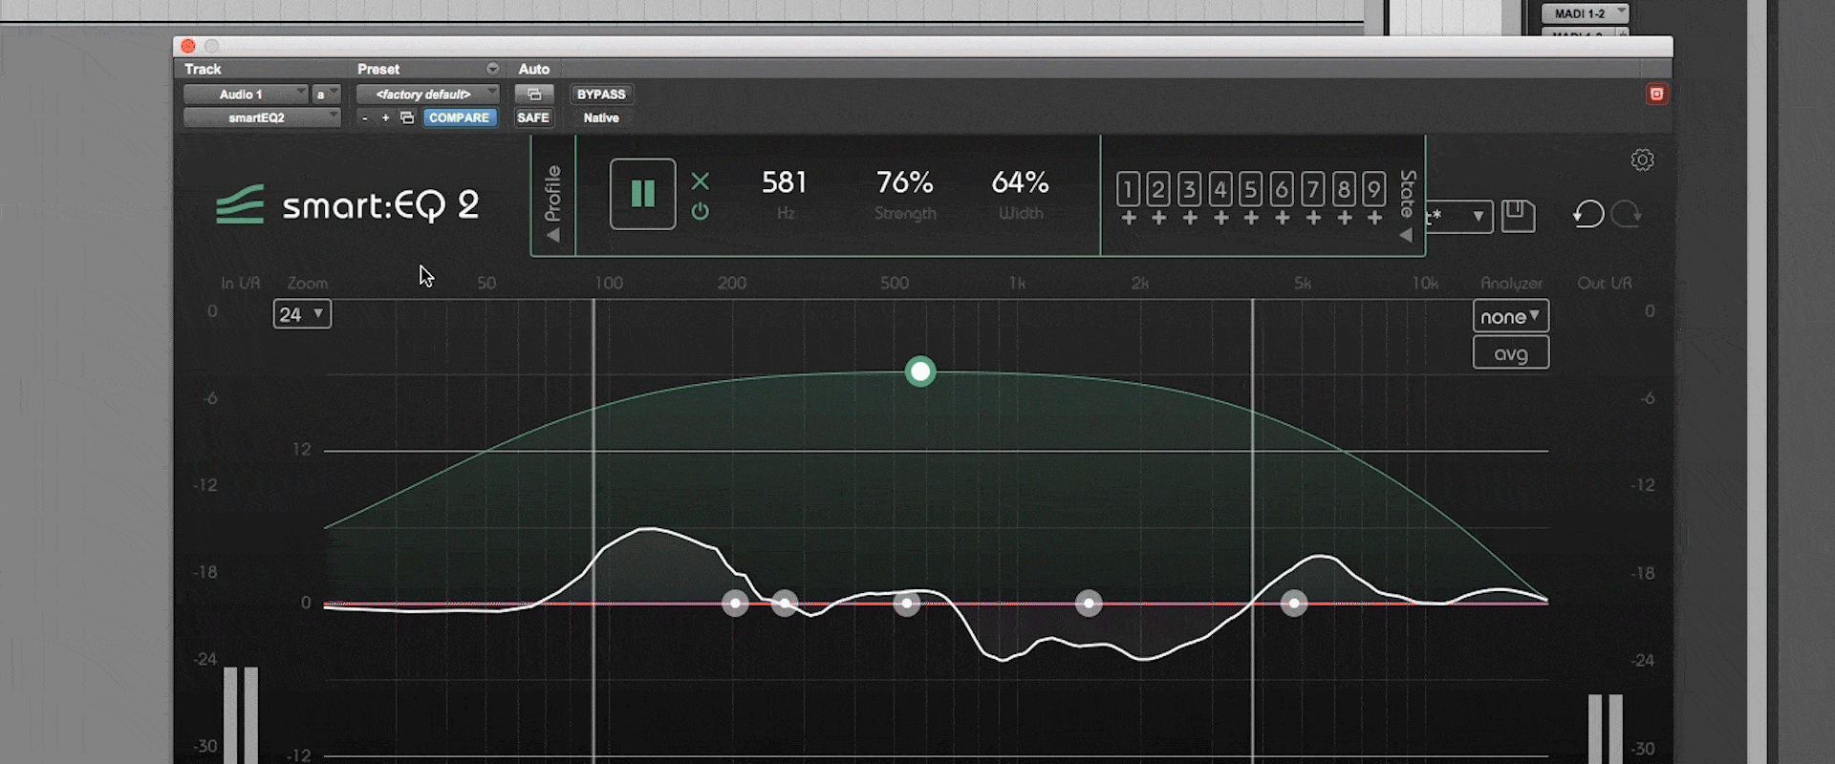Click the smart:EQ 2 logo
The image size is (1835, 764).
(348, 205)
